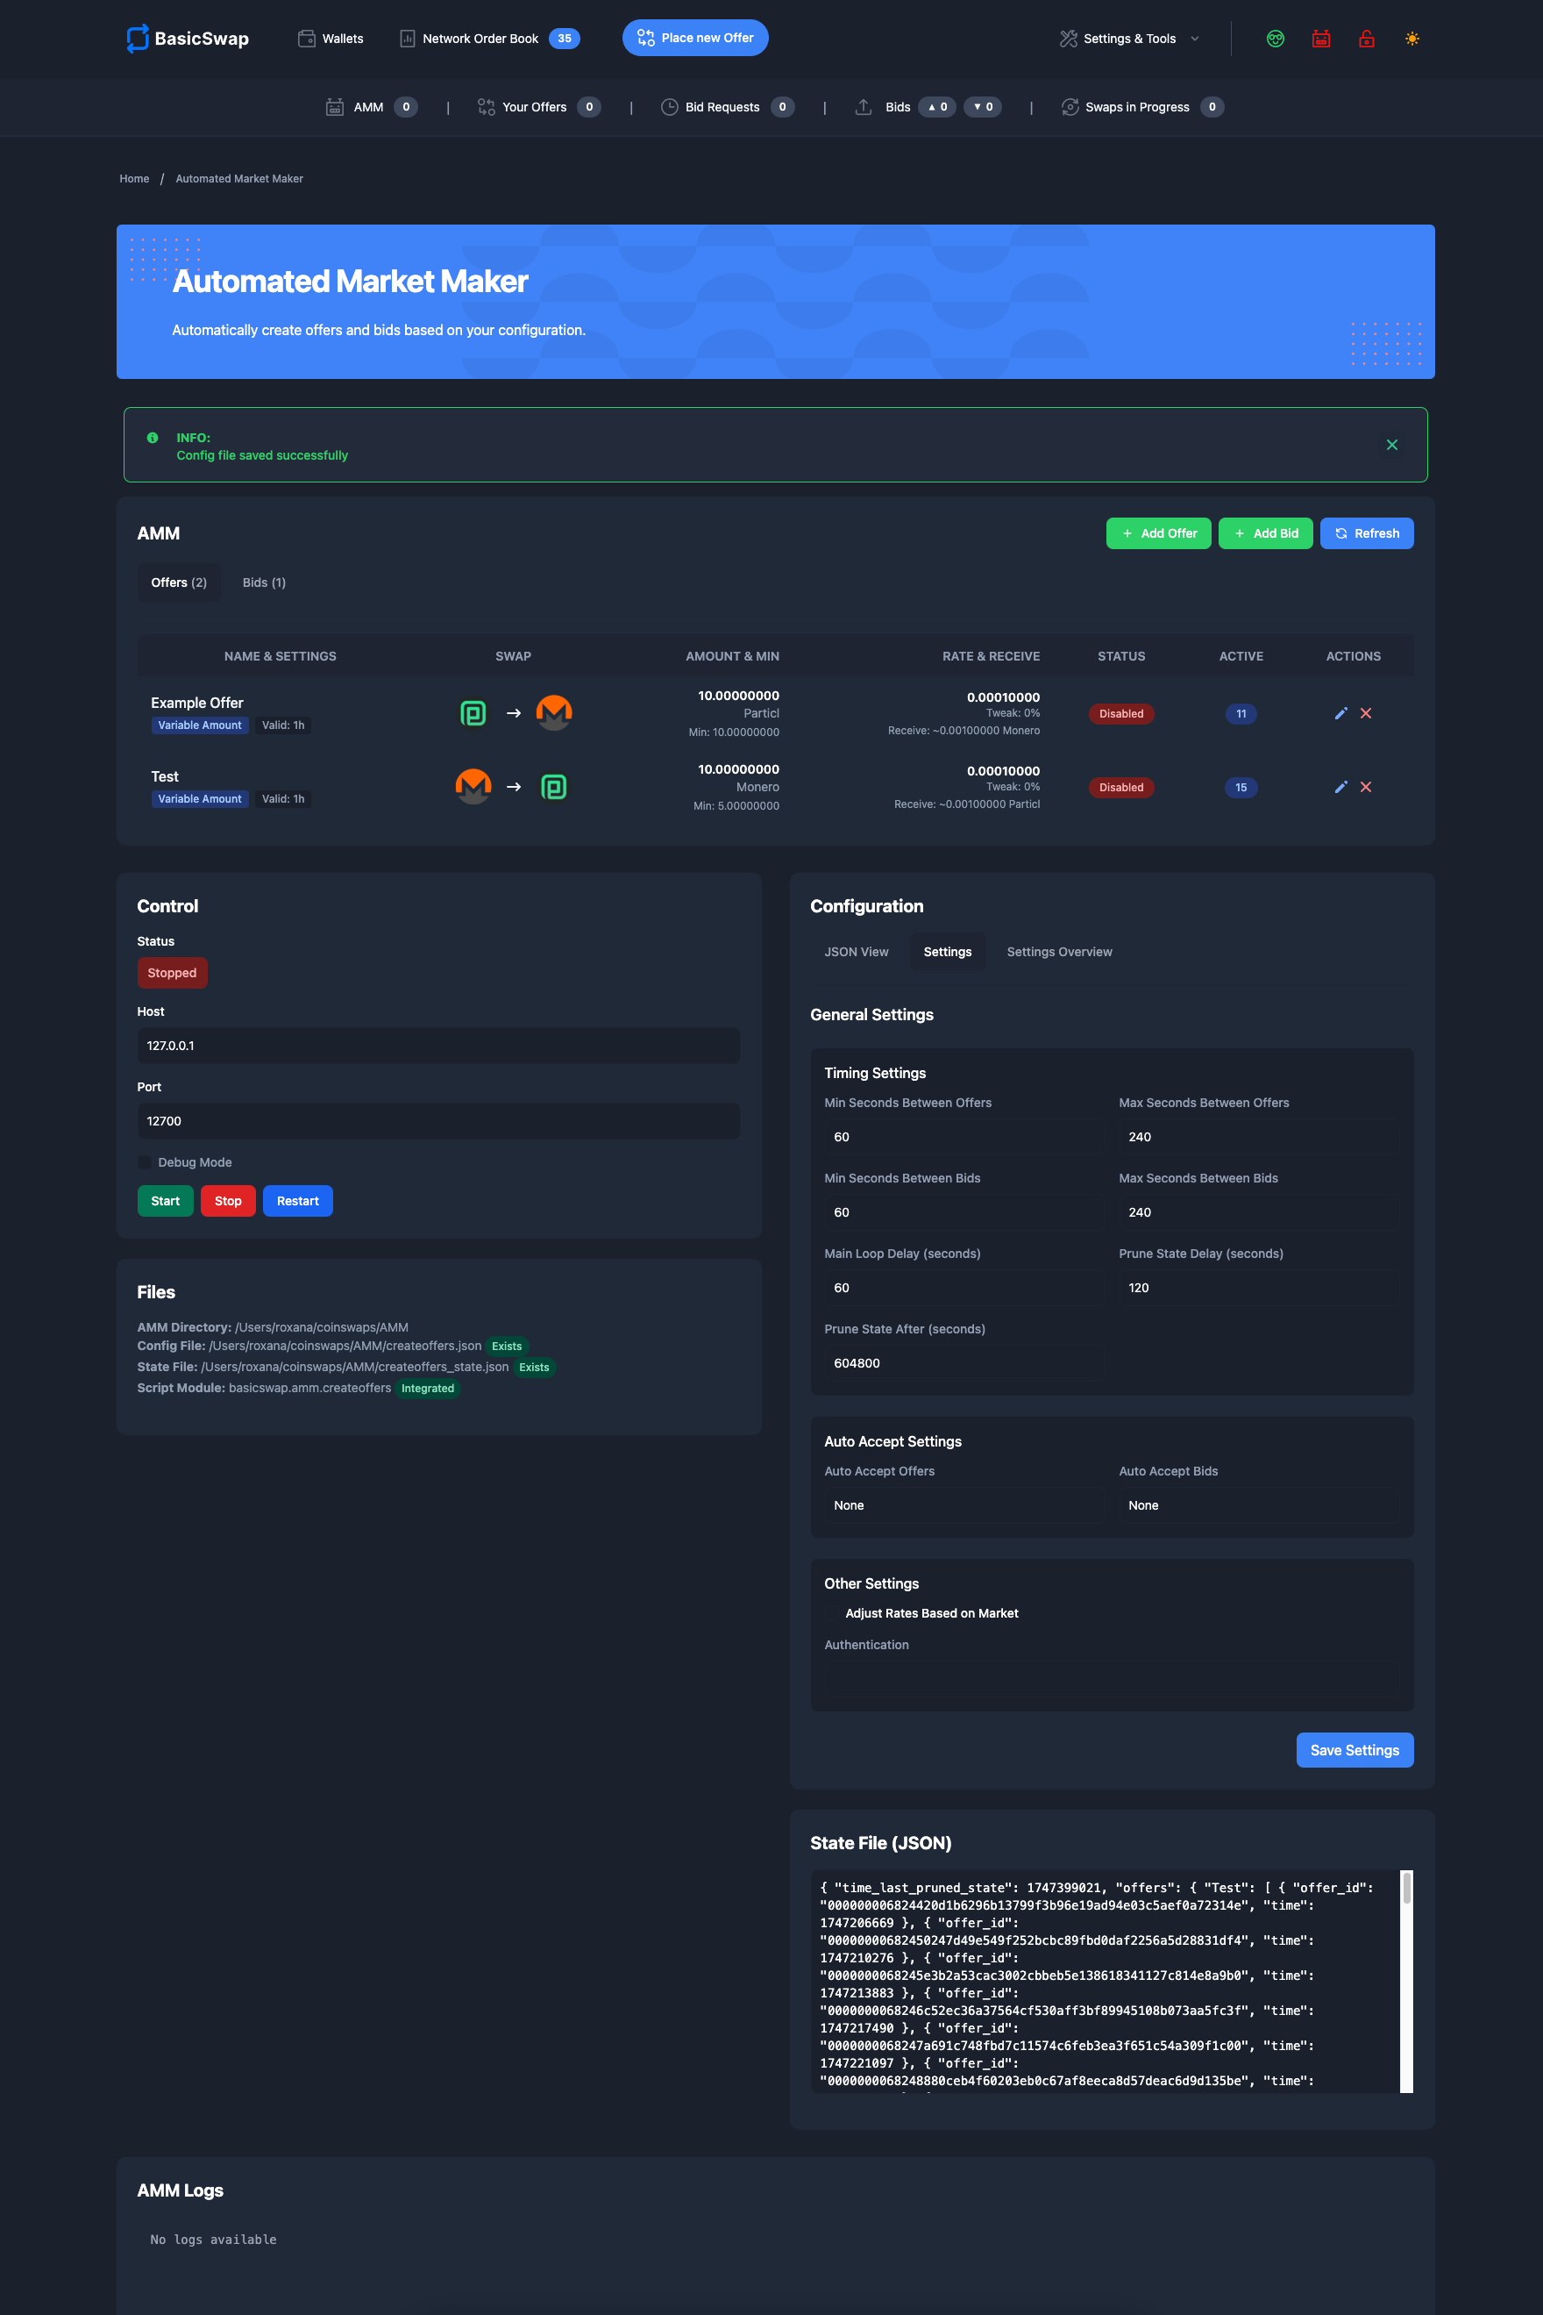The image size is (1543, 2315).
Task: Click the Refresh button
Action: (1366, 533)
